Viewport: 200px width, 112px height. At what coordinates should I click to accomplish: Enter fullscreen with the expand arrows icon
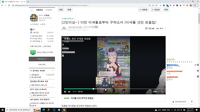162,92
